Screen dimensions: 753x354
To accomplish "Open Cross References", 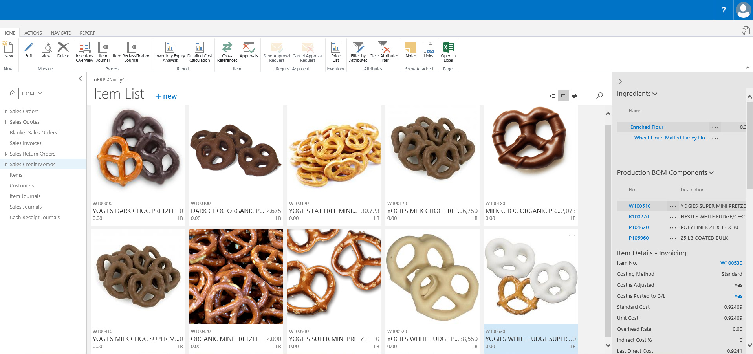I will pyautogui.click(x=227, y=52).
